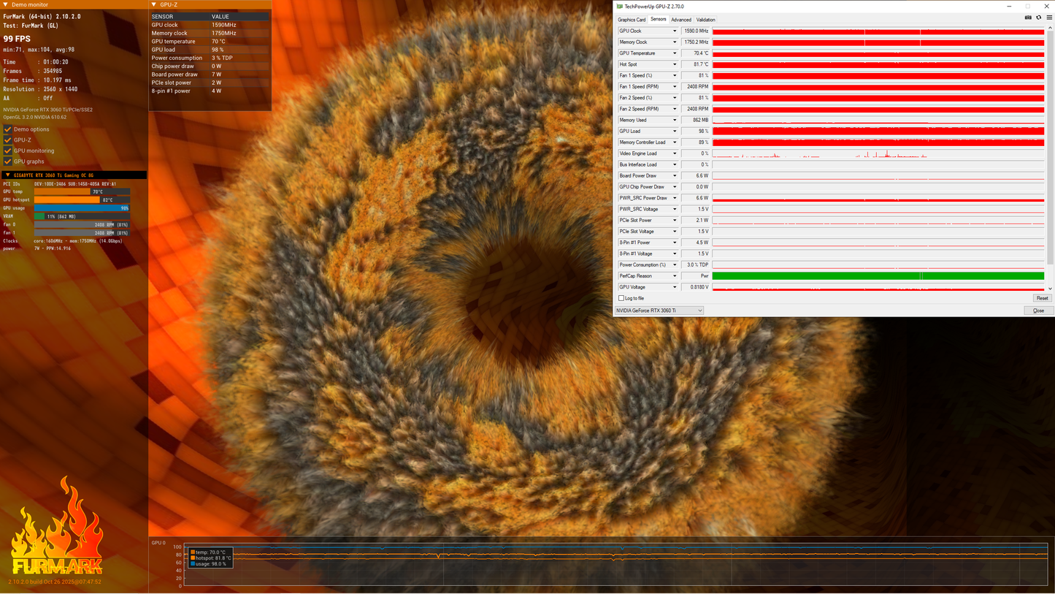Open the NVIDIA GeForce RTX 3060 Ti selector

click(659, 311)
